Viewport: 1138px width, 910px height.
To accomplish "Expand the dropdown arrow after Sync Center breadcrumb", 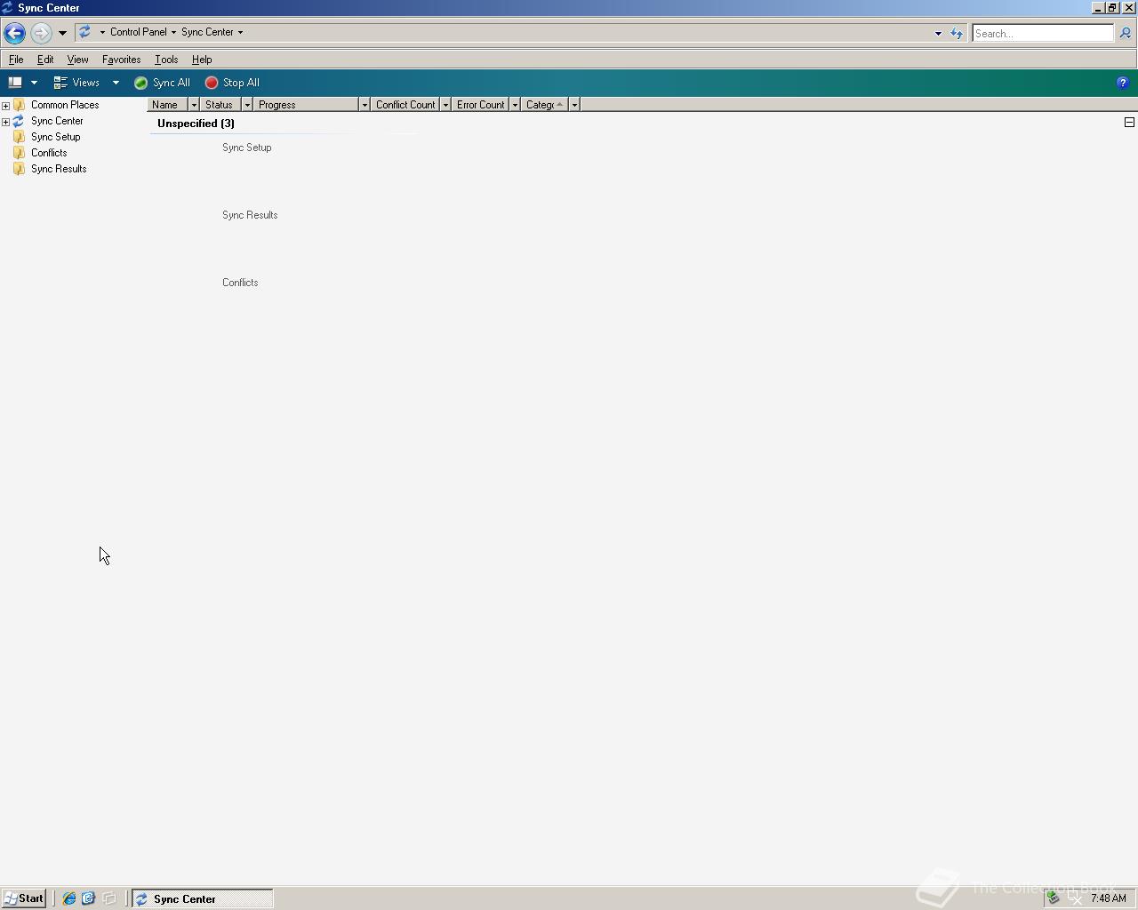I will [240, 32].
